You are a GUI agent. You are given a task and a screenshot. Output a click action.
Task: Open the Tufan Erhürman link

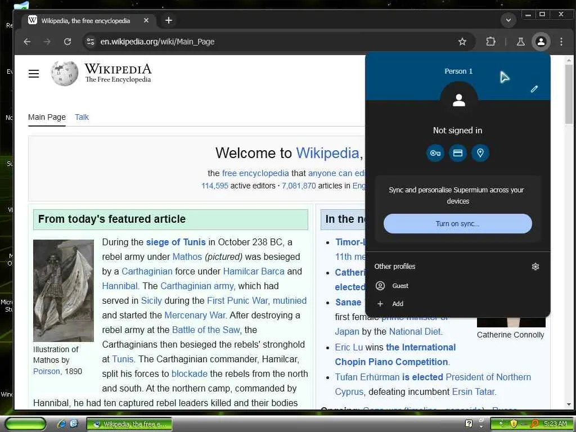(367, 377)
